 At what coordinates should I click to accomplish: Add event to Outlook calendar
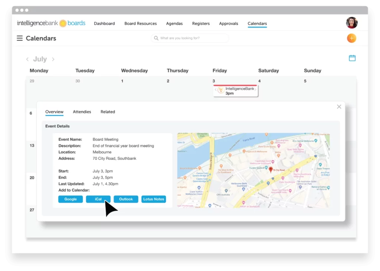(x=126, y=199)
